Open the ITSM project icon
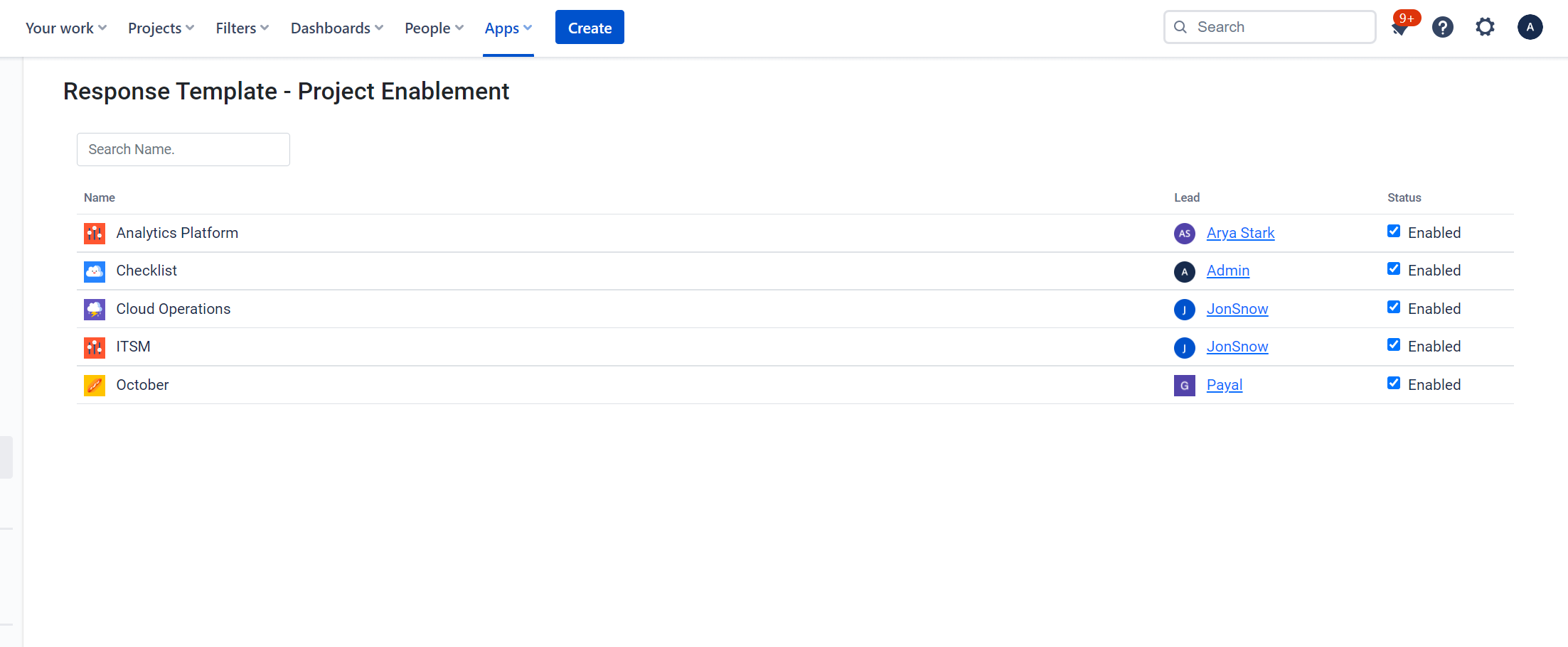 coord(93,347)
